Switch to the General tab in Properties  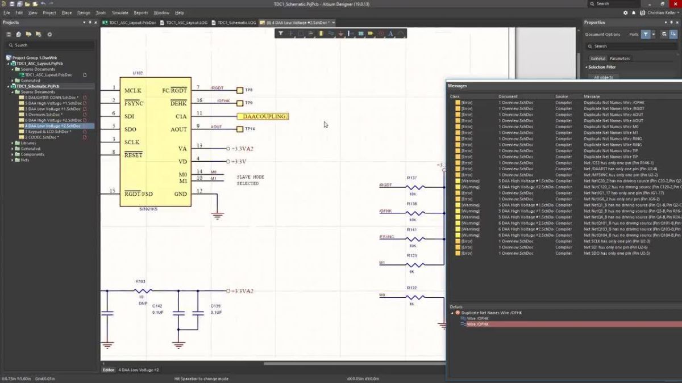point(598,58)
